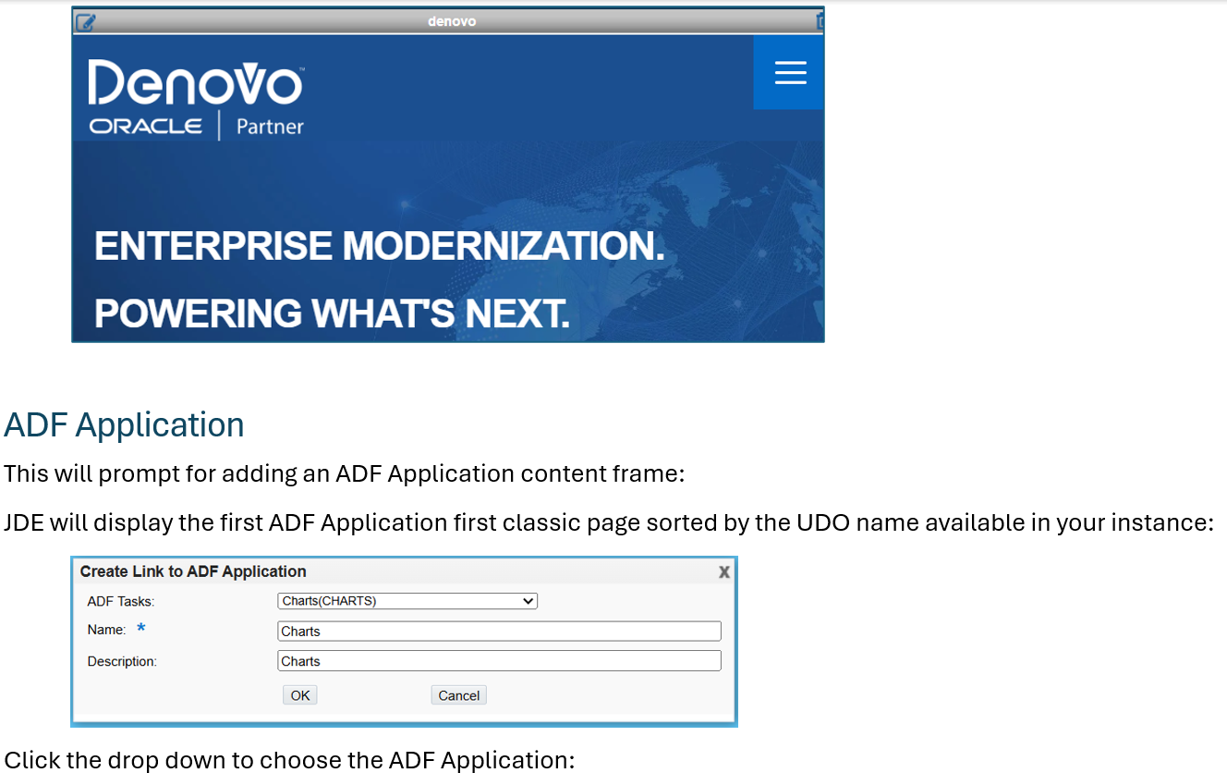Screen dimensions: 1227x773
Task: Open the hamburger menu on the Denovo banner
Action: point(790,73)
